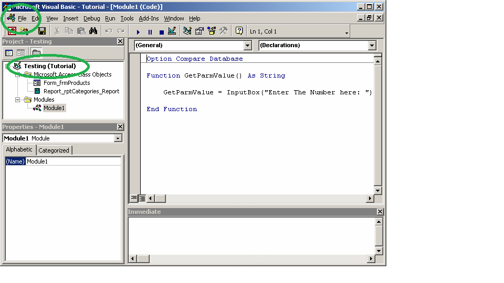Click inside the Immediate window text area
The height and width of the screenshot is (283, 504).
click(251, 236)
